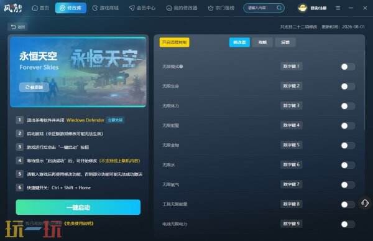Switch to the blue 修改器 tab
The height and width of the screenshot is (241, 373).
(x=239, y=42)
